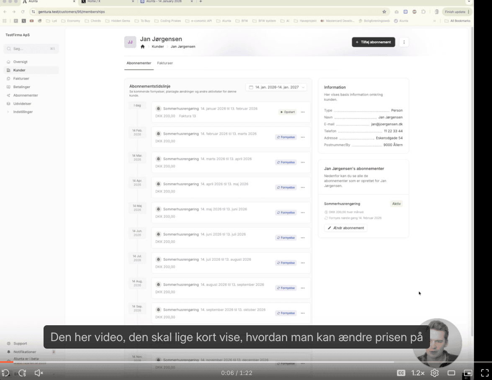Open the search field magnifier icon

click(x=9, y=48)
